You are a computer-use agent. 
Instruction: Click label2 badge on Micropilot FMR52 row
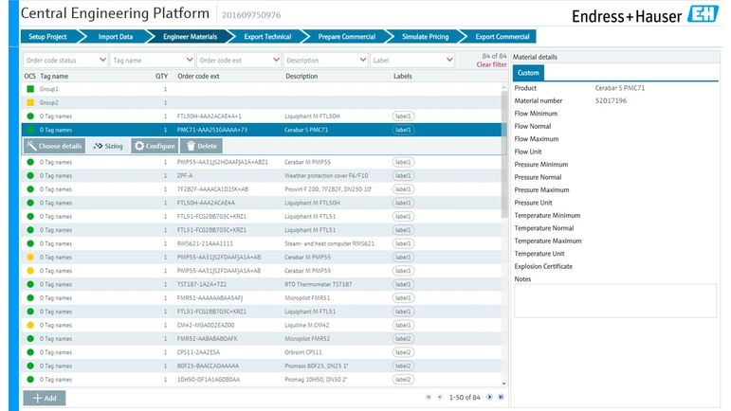click(403, 338)
